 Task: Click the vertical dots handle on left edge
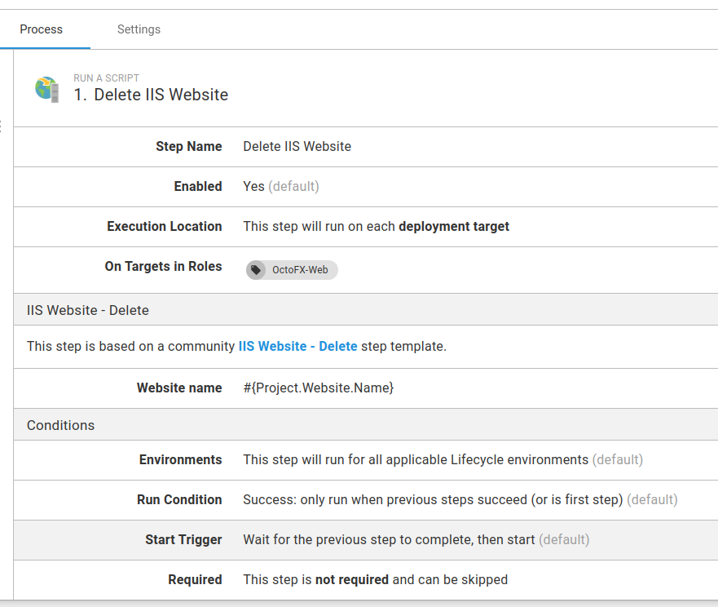click(x=2, y=126)
